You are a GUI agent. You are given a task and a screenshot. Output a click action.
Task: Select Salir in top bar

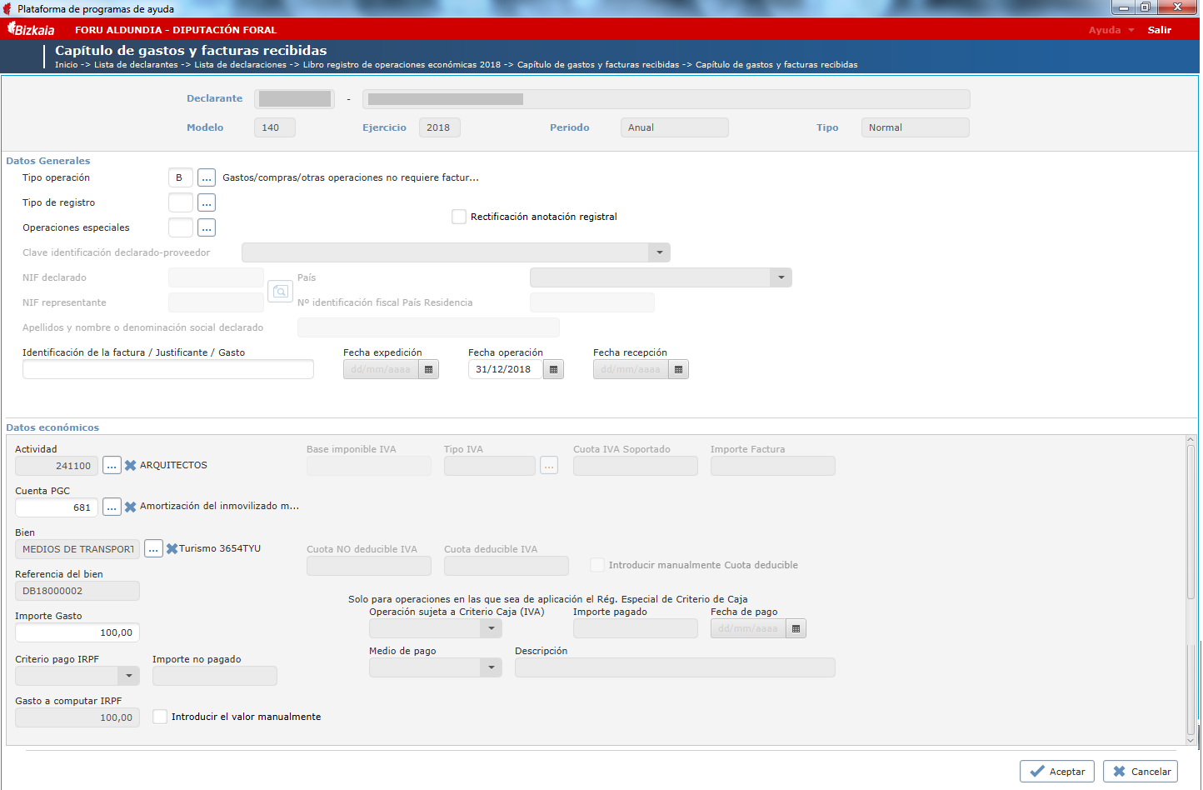point(1160,30)
